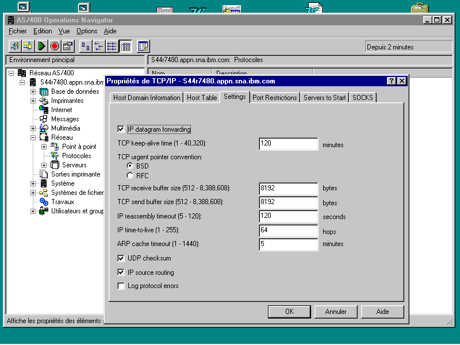Select the Messages icon in tree
460x345 pixels.
pos(44,119)
